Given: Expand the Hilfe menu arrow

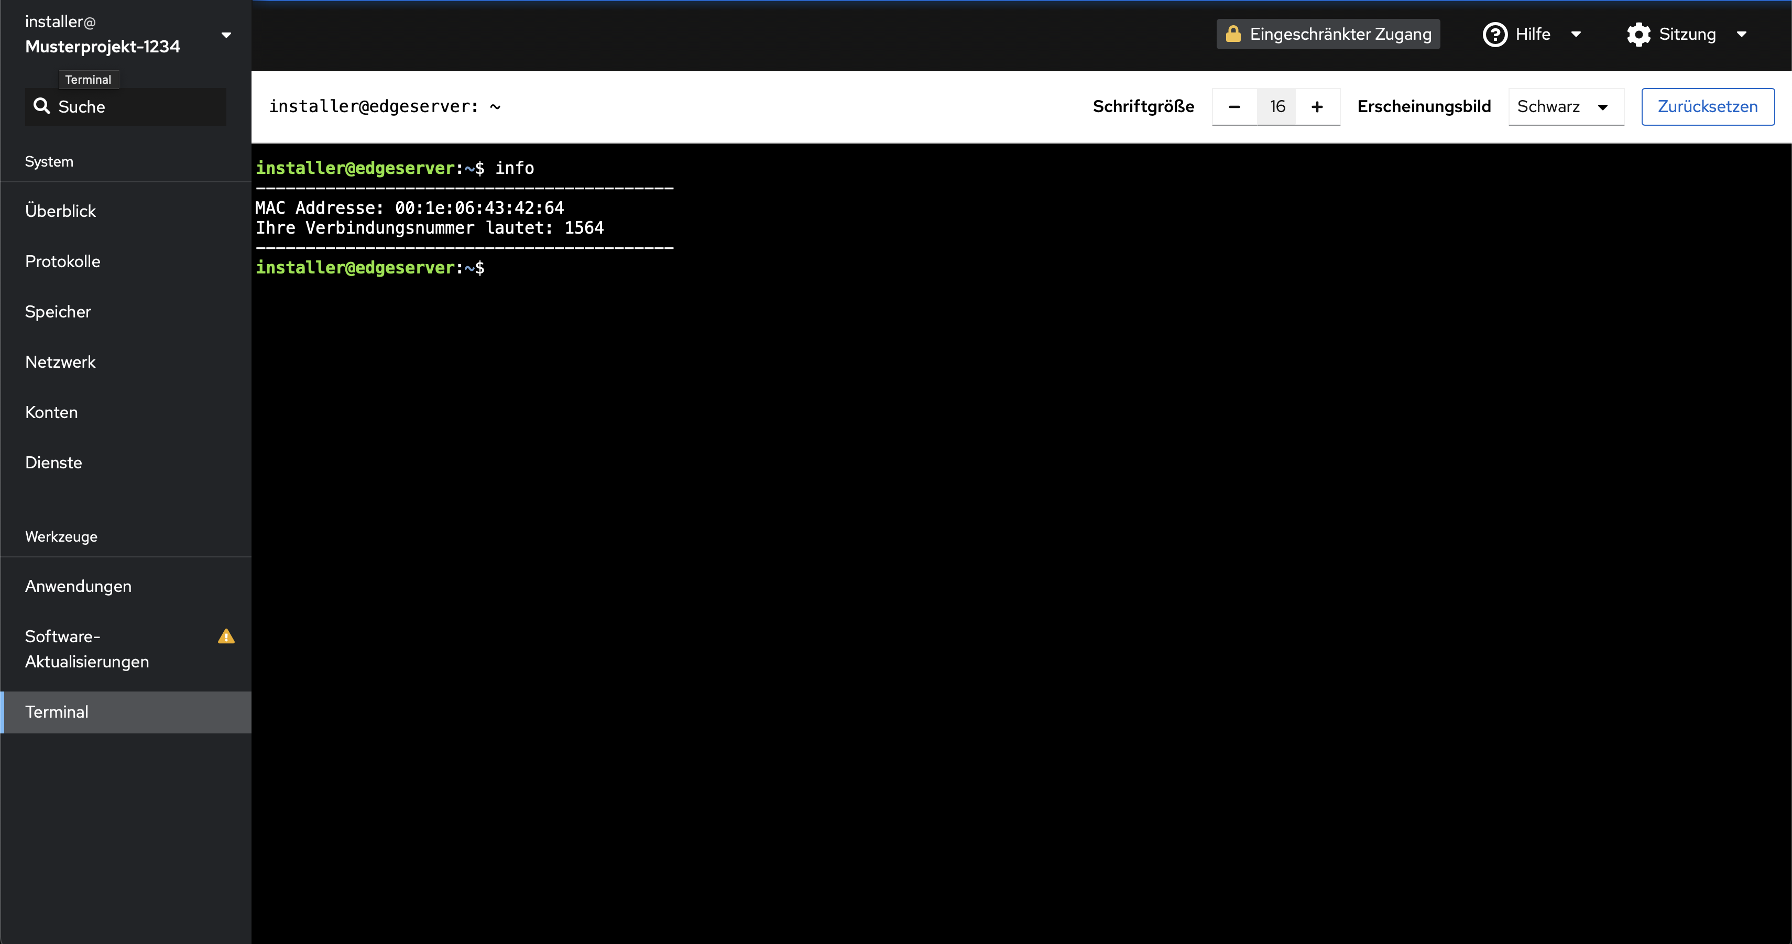Looking at the screenshot, I should point(1576,34).
